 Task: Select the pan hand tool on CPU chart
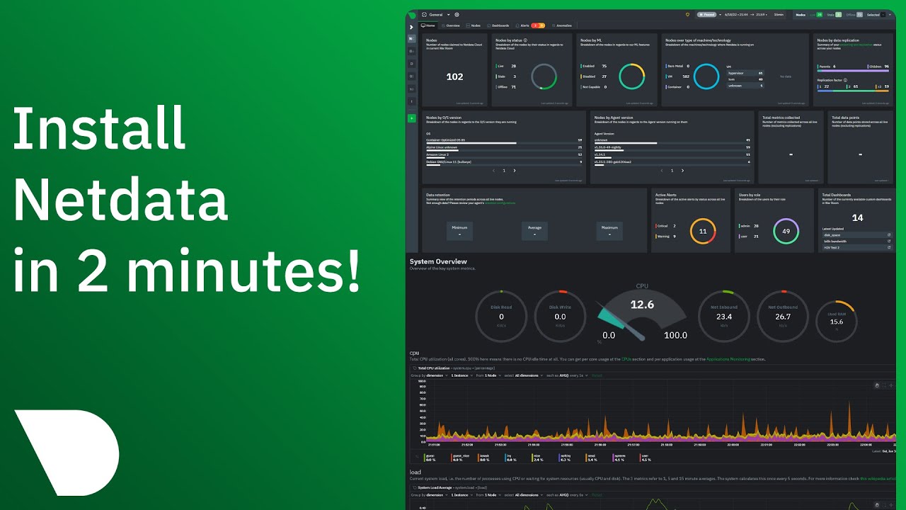pos(876,385)
